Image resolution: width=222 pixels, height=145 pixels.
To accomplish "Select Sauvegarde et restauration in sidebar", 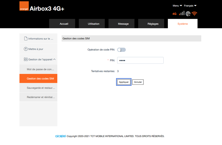I will coord(41,88).
